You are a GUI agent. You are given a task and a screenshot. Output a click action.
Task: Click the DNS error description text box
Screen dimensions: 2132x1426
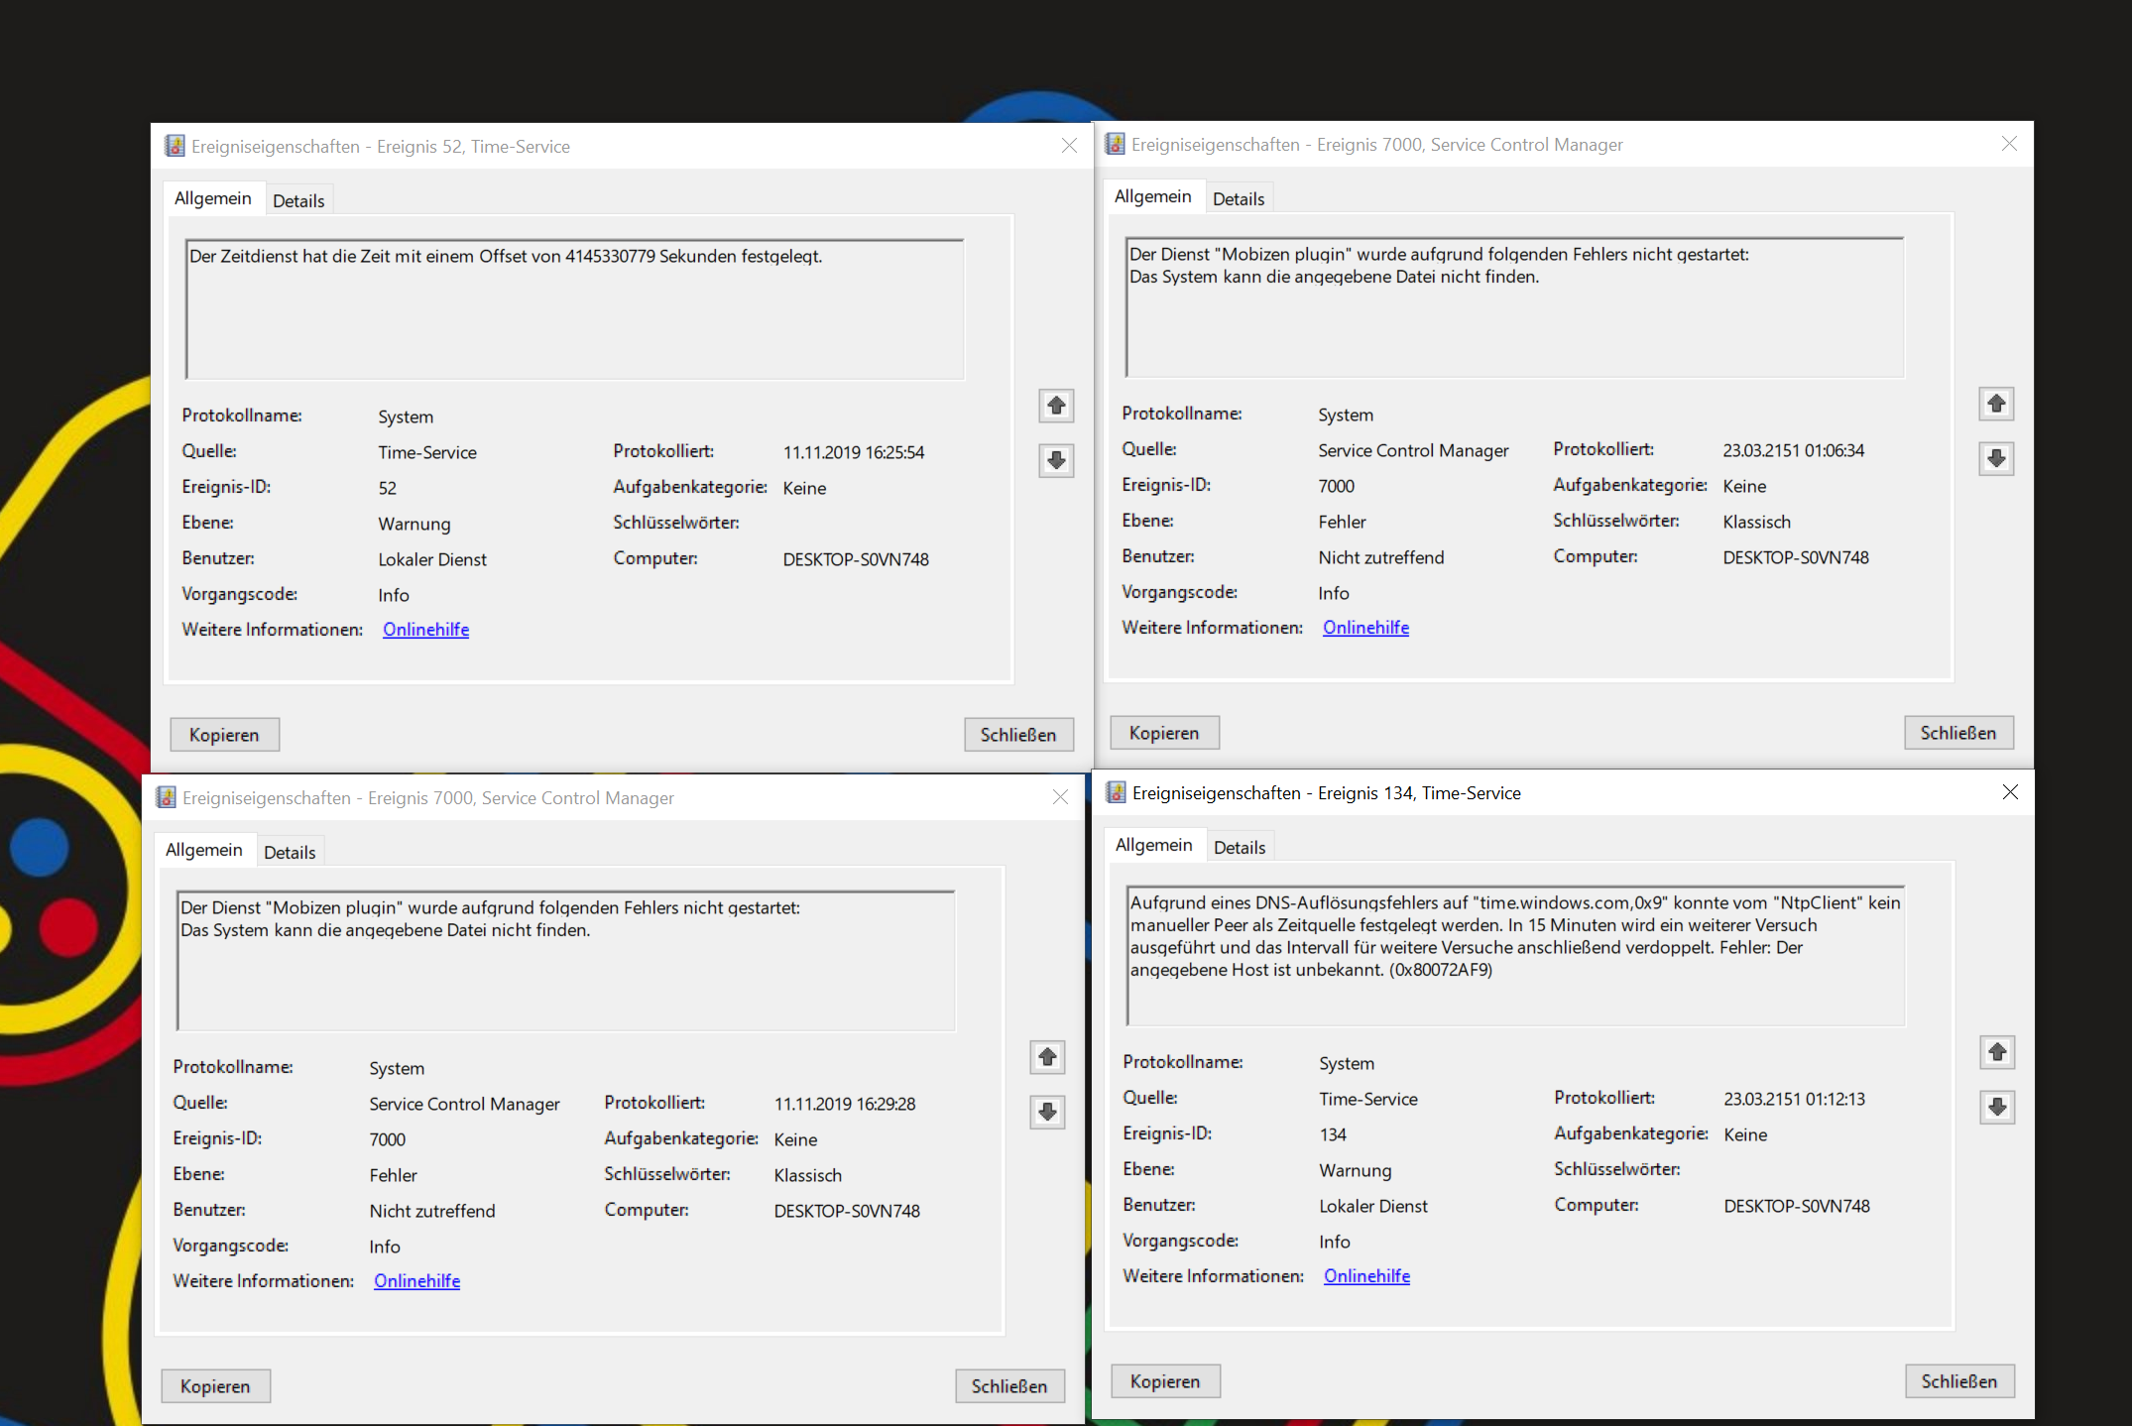click(x=1515, y=956)
